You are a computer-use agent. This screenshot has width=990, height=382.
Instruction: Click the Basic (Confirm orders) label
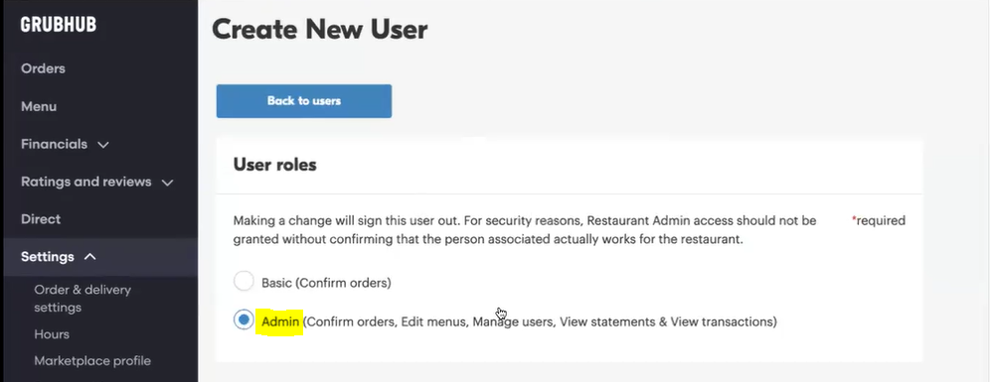click(326, 283)
